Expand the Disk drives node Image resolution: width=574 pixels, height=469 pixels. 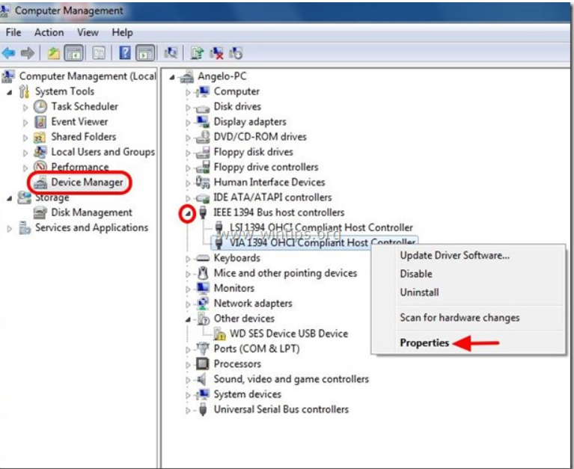click(x=188, y=108)
